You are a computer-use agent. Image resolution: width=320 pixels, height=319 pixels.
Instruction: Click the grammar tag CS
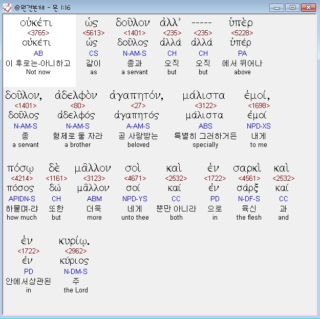tap(94, 53)
